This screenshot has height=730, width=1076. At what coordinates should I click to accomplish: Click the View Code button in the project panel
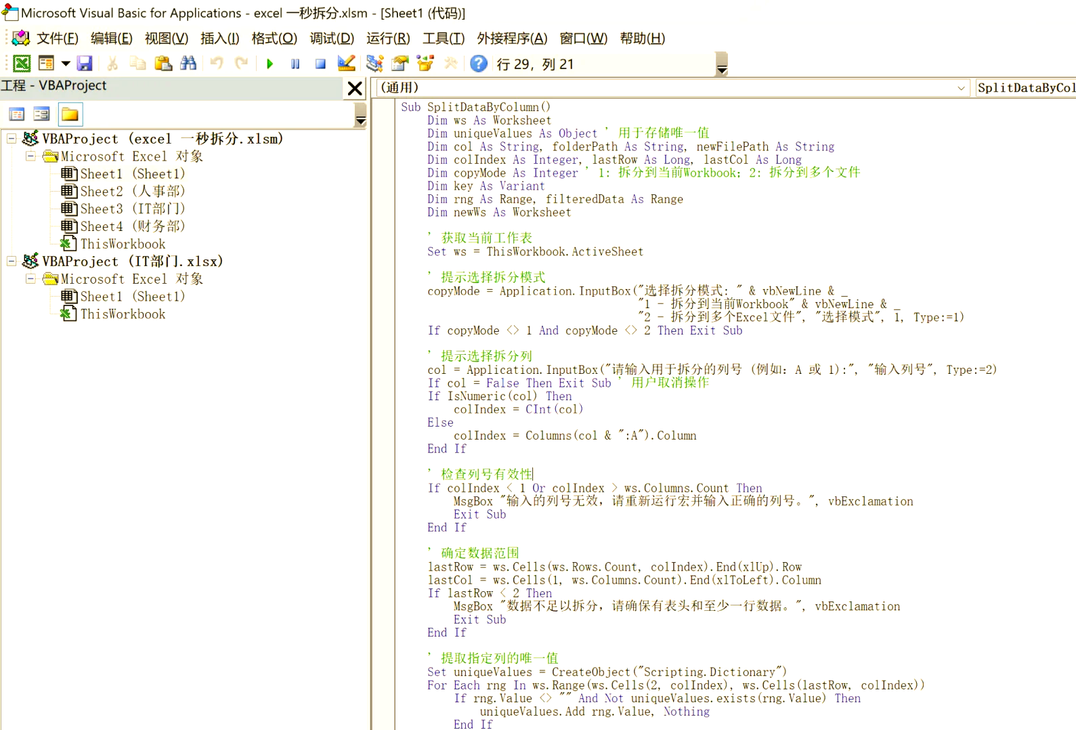click(17, 114)
